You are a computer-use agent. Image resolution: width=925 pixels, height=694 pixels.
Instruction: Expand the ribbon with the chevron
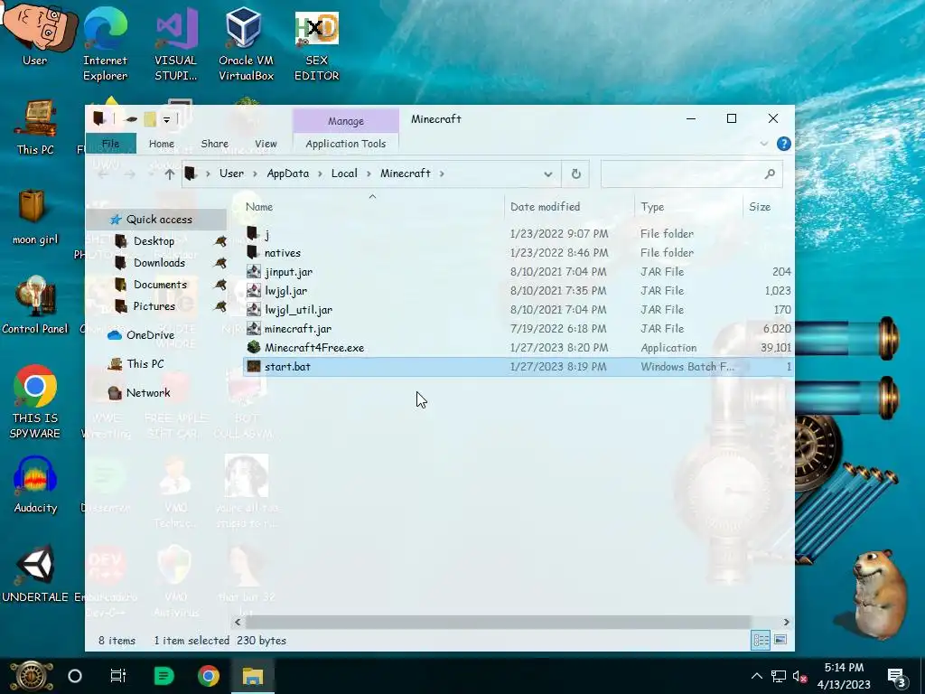point(764,144)
